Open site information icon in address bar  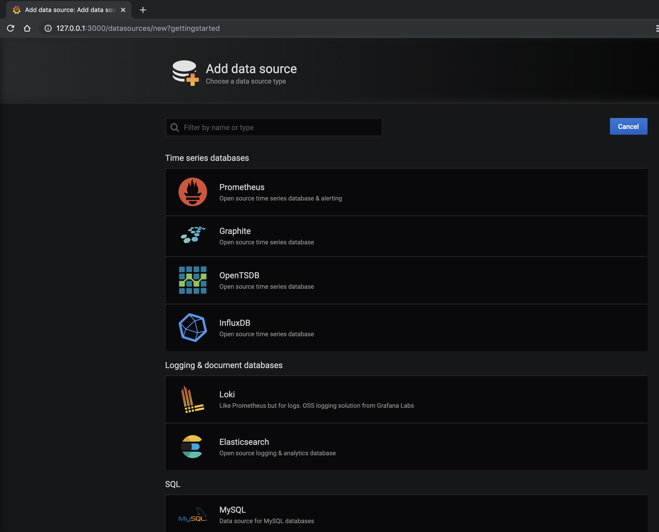click(x=48, y=28)
